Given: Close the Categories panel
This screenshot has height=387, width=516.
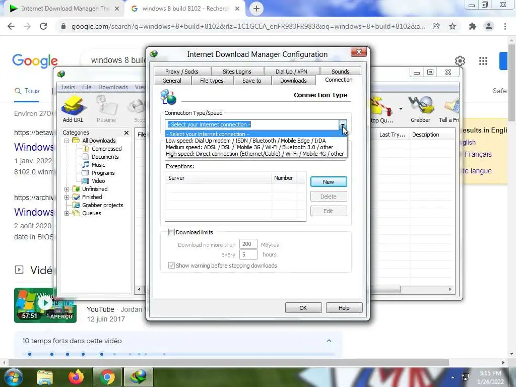Looking at the screenshot, I should click(126, 133).
